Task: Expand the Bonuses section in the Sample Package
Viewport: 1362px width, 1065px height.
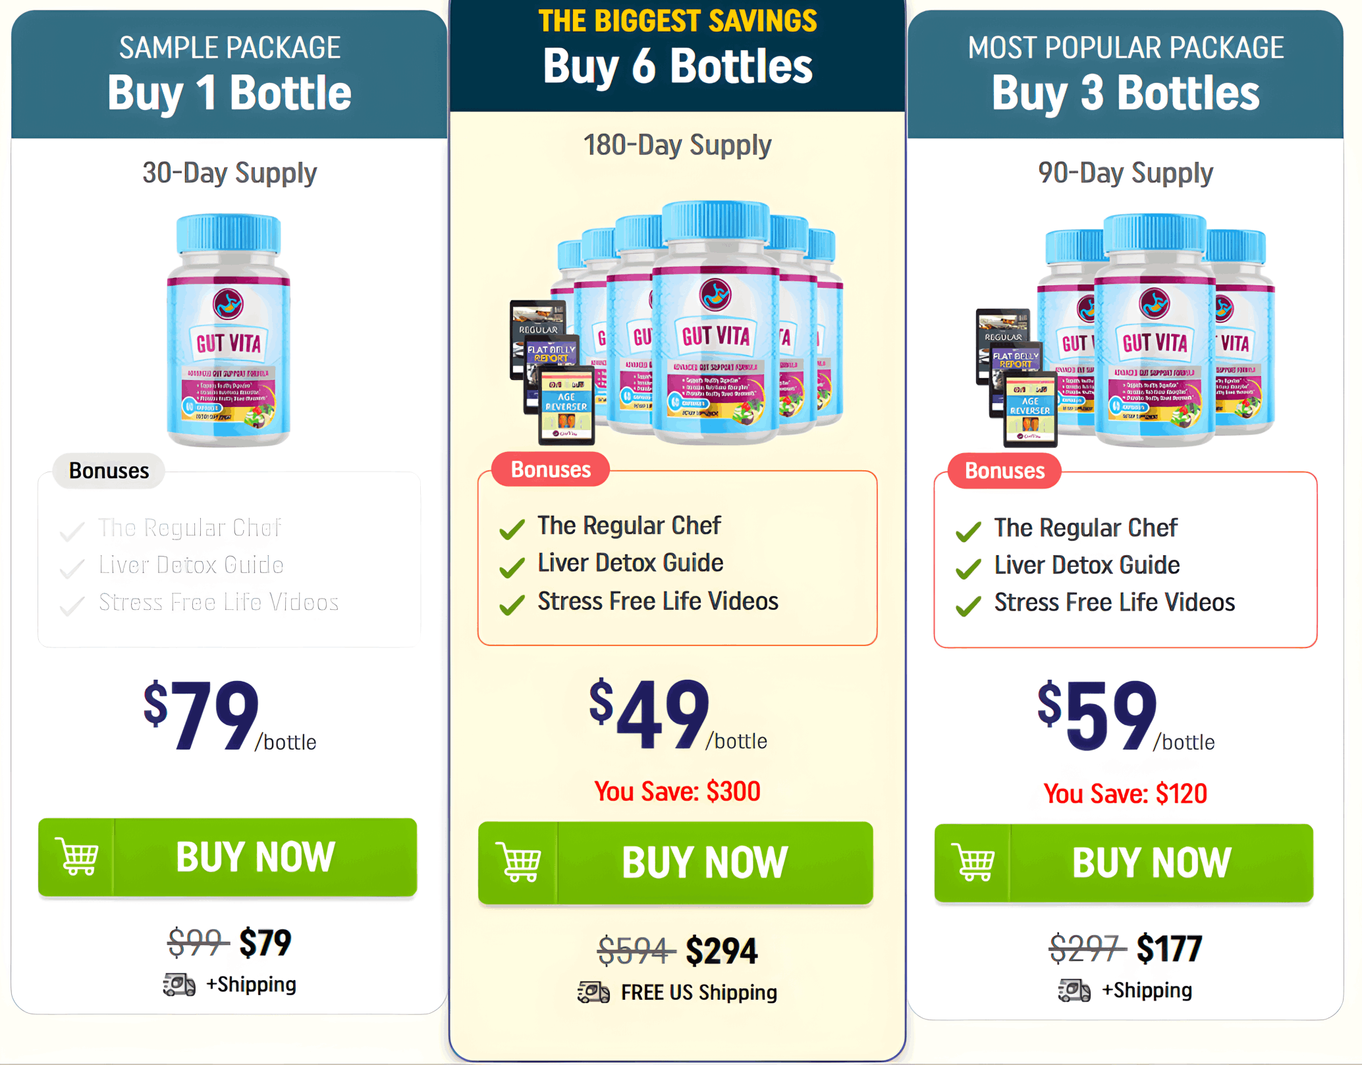Action: coord(107,471)
